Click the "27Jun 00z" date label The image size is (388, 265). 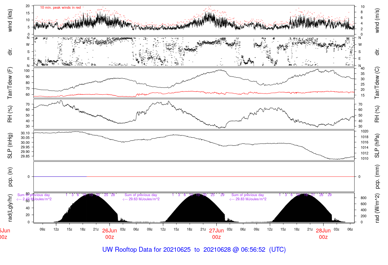216,234
